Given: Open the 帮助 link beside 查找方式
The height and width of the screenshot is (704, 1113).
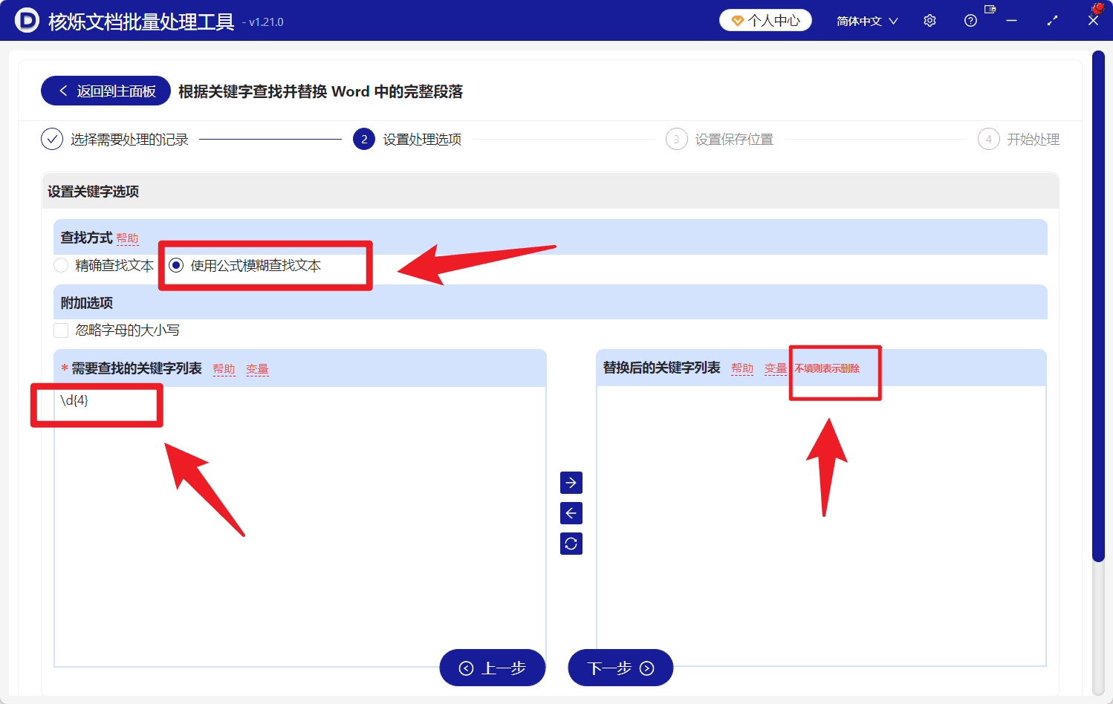Looking at the screenshot, I should [x=126, y=238].
